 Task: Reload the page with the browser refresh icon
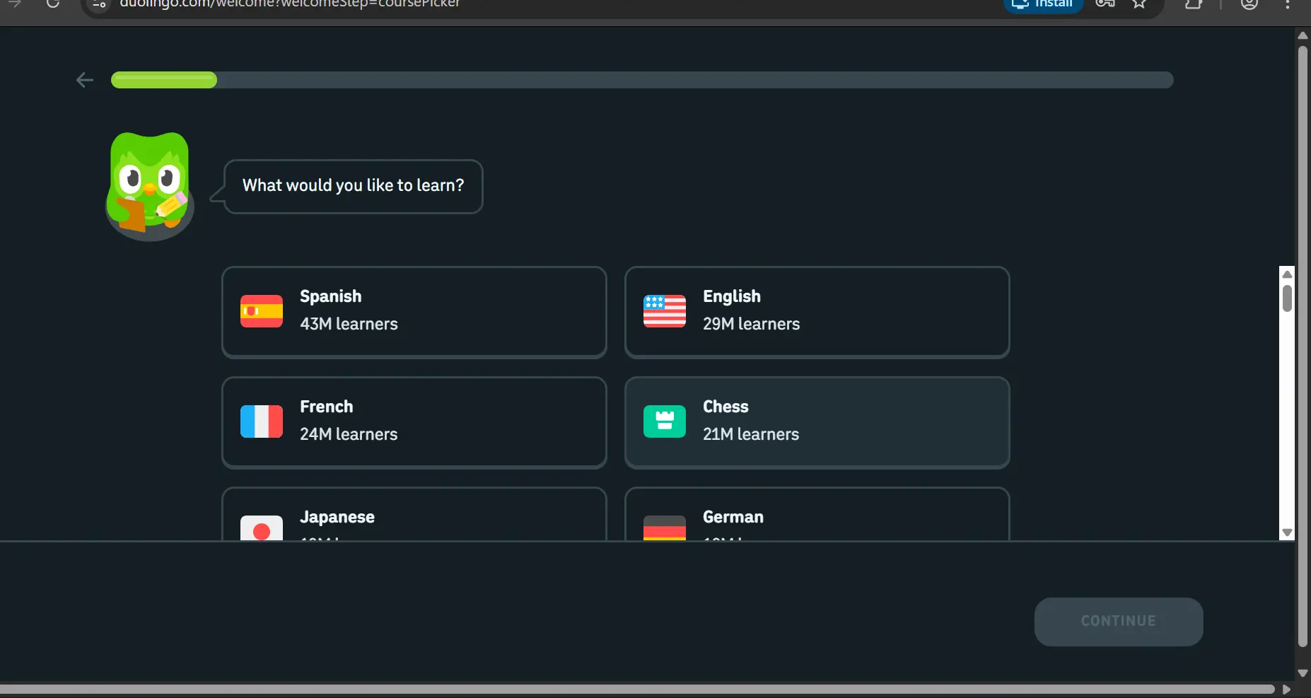pos(53,4)
